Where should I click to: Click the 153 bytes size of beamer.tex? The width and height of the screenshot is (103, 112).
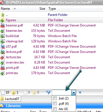point(38,31)
